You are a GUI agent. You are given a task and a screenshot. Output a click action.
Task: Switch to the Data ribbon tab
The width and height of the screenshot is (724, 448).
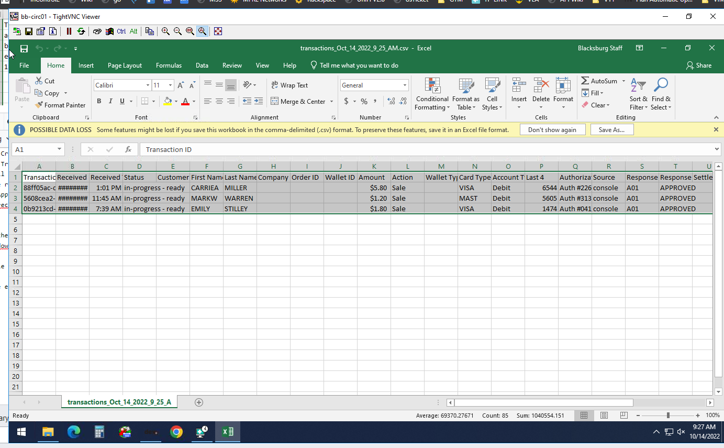click(x=202, y=65)
